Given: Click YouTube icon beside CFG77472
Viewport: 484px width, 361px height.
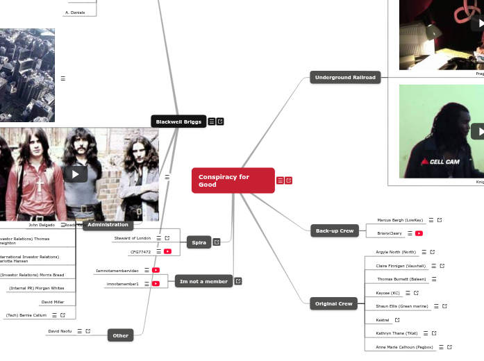Looking at the screenshot, I should coord(168,251).
